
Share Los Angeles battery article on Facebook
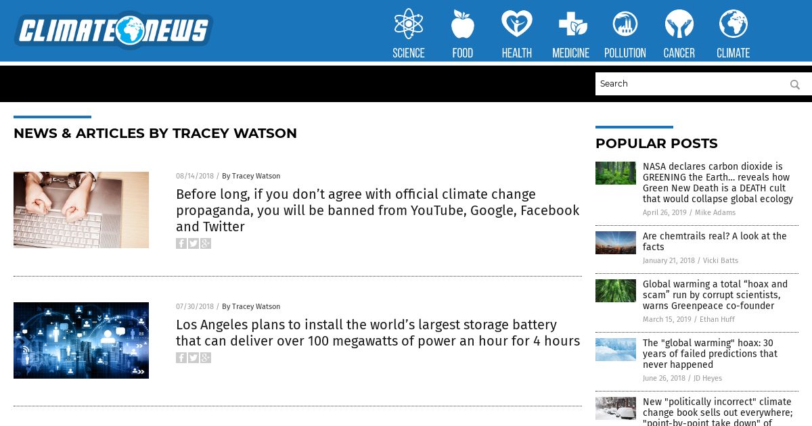[181, 358]
